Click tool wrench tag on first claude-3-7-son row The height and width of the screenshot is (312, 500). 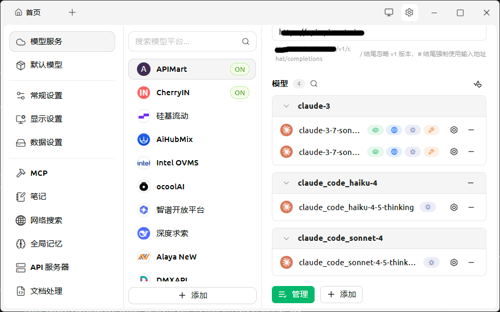point(431,130)
